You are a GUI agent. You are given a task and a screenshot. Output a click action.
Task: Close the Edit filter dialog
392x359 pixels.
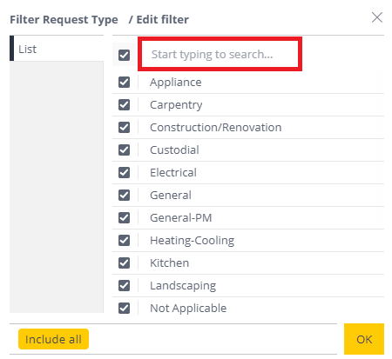coord(377,17)
